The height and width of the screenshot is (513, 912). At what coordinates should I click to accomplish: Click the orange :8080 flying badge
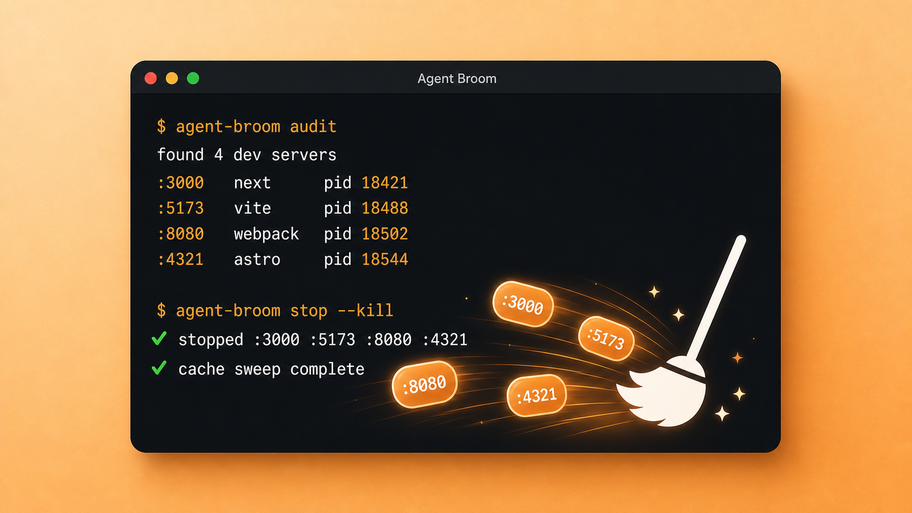424,384
